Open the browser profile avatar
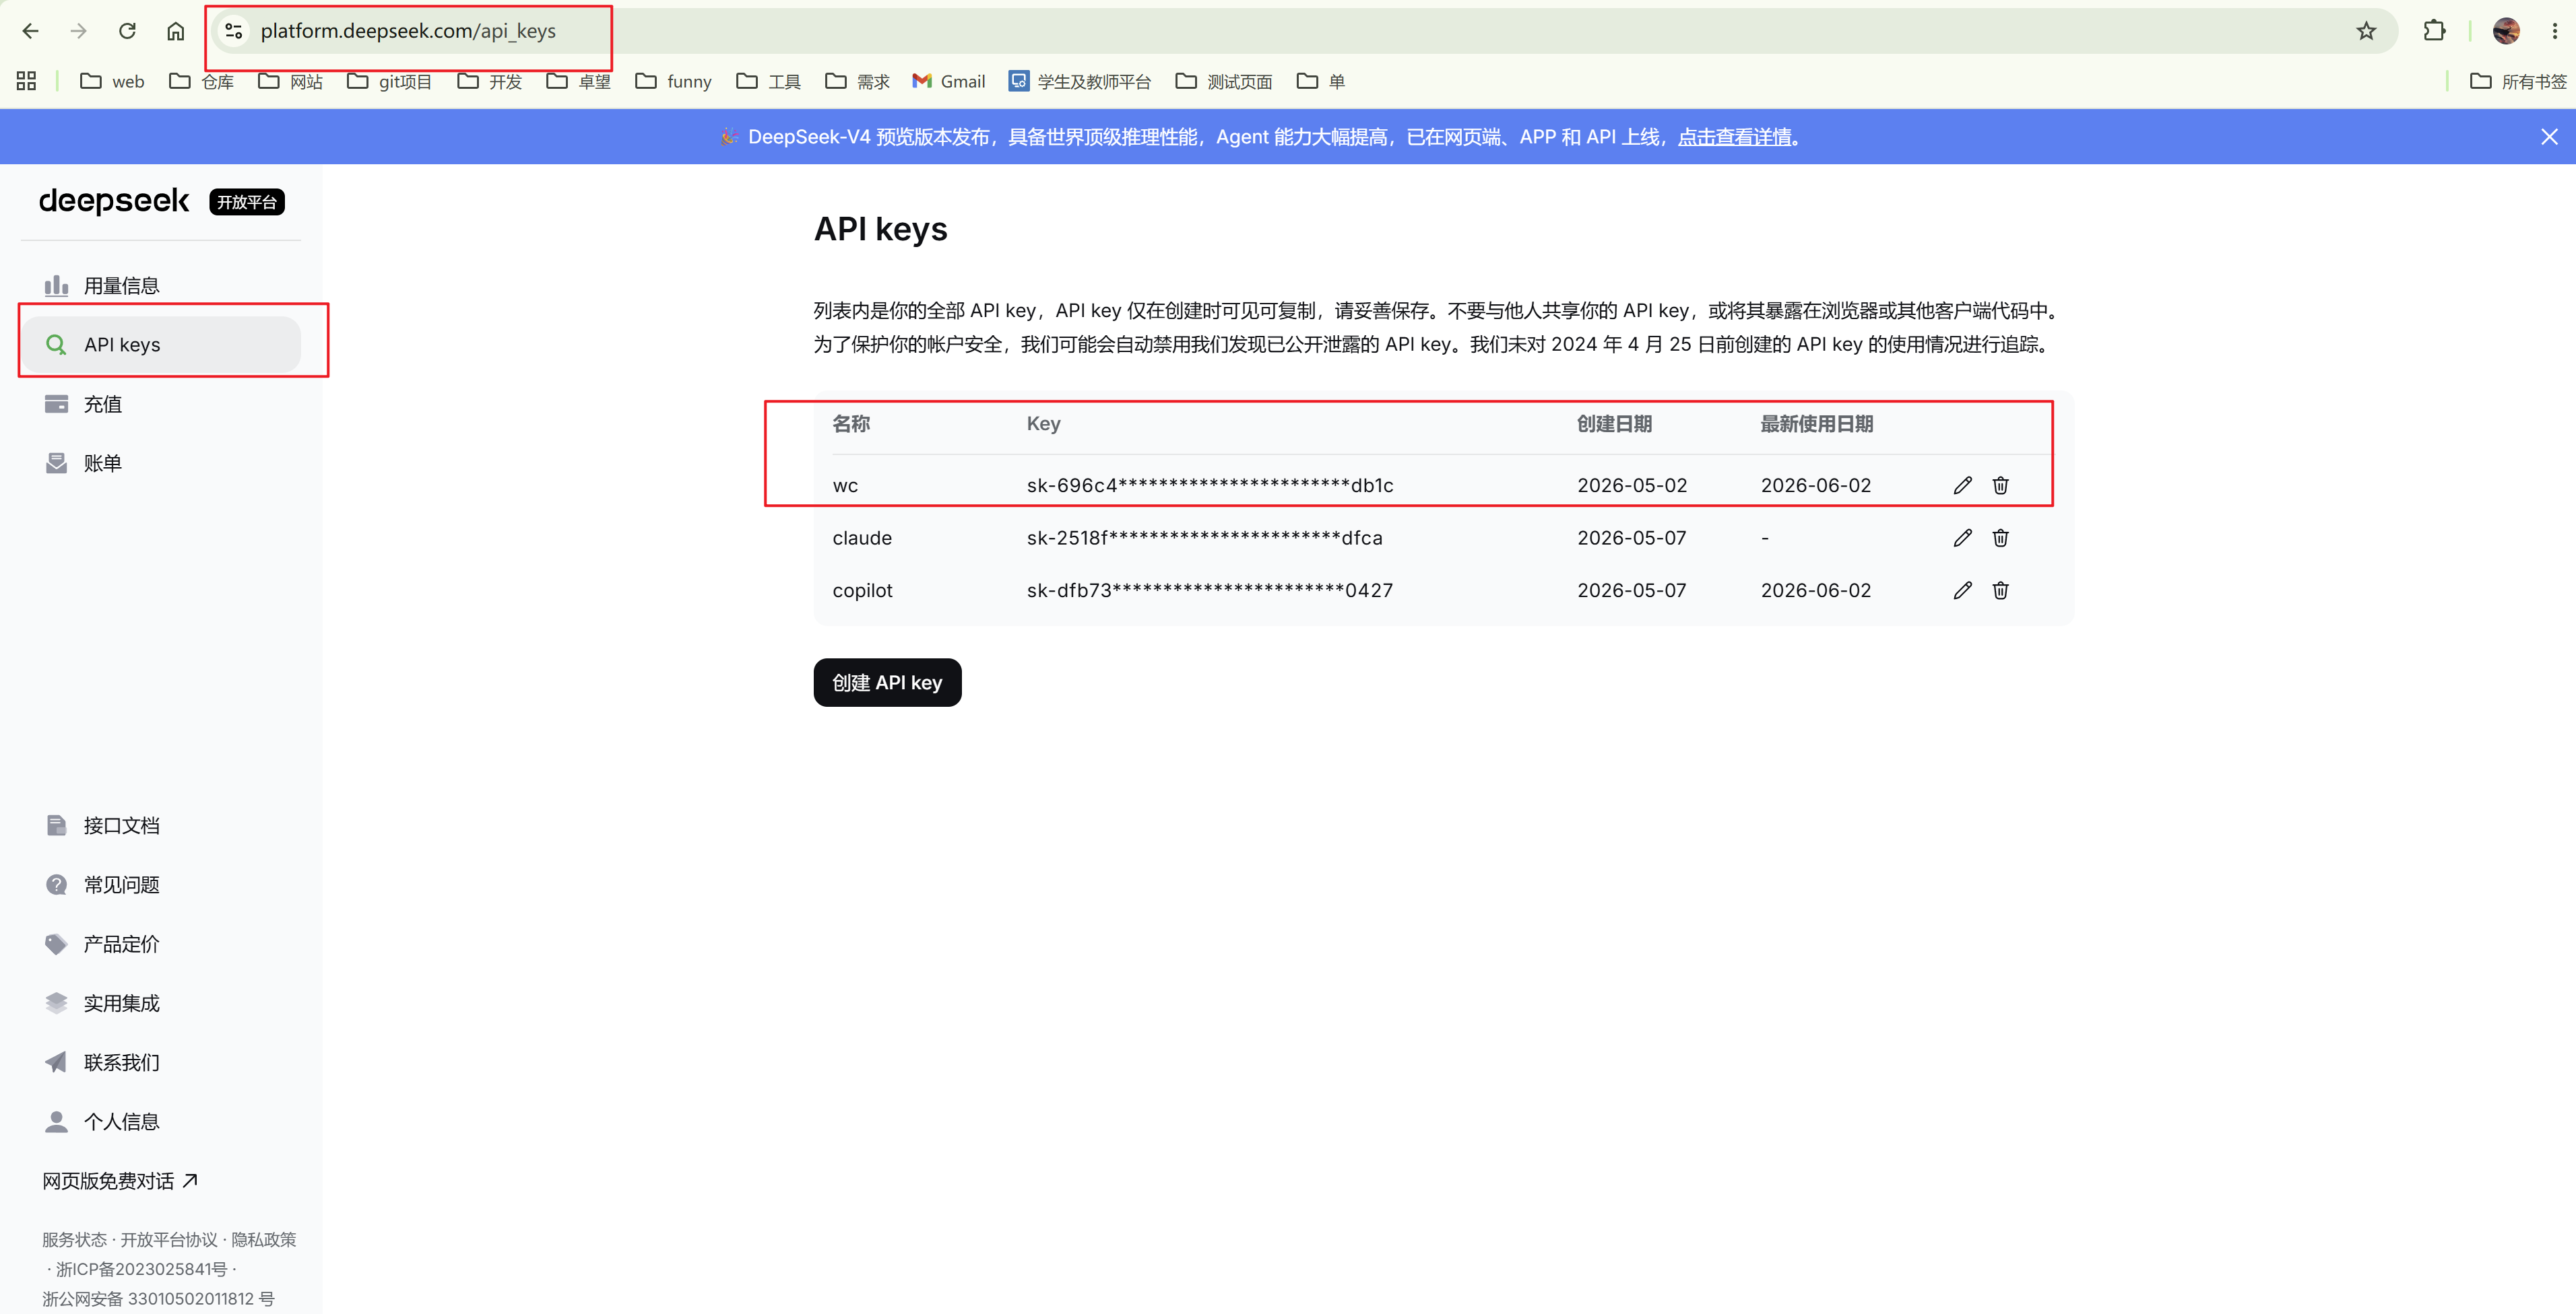The image size is (2576, 1314). pyautogui.click(x=2506, y=31)
